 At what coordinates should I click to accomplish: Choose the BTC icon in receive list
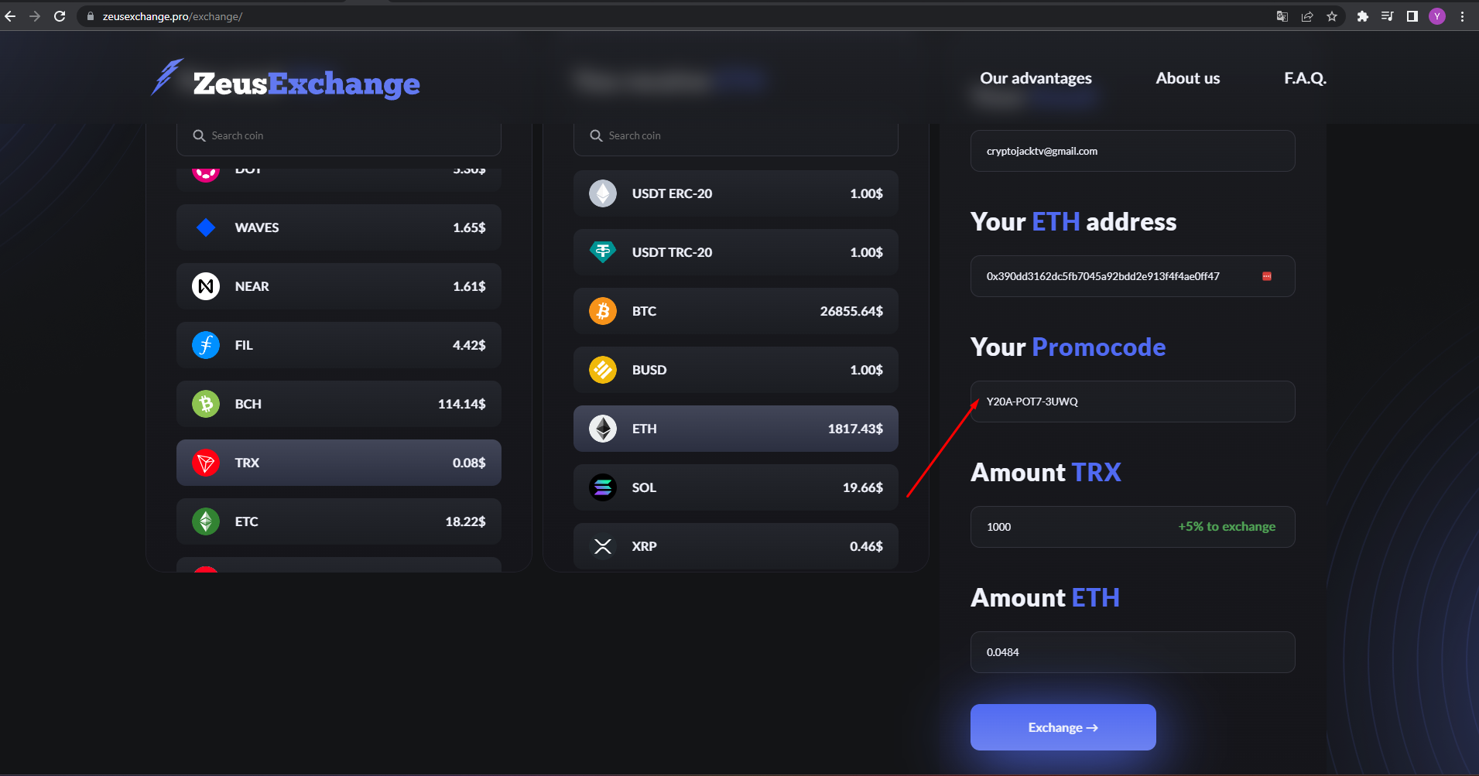point(603,311)
